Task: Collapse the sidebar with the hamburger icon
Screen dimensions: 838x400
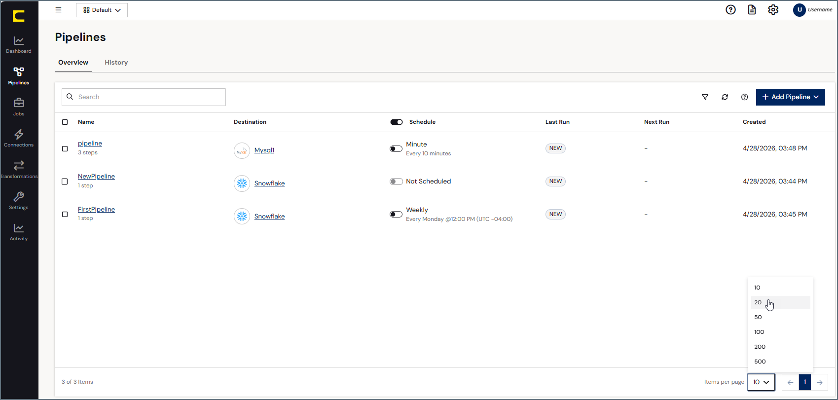Action: [58, 10]
